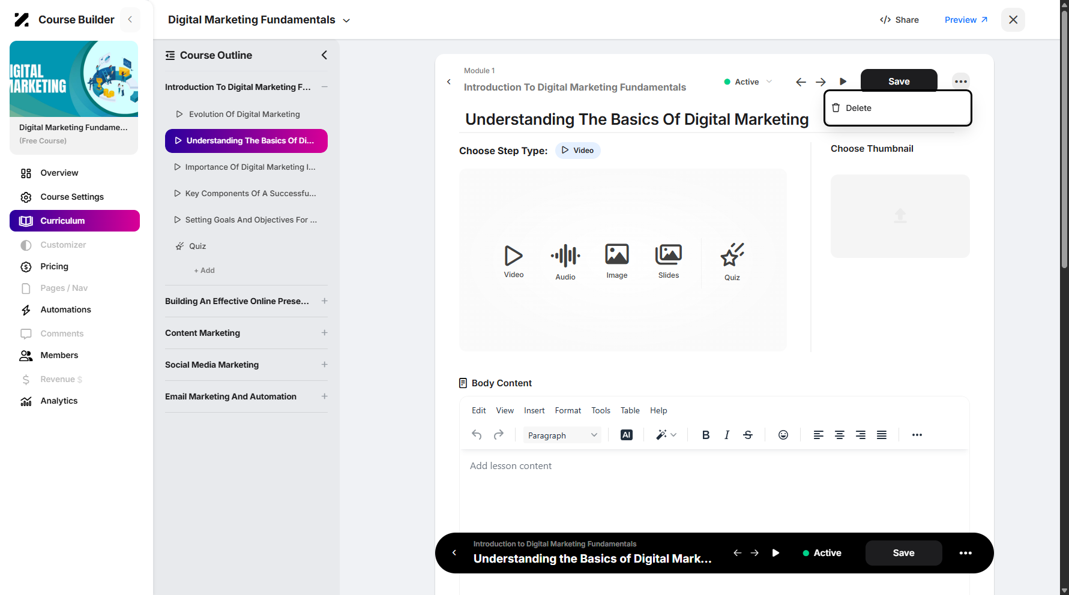This screenshot has width=1069, height=595.
Task: Upload a thumbnail in Choose Thumbnail box
Action: tap(900, 216)
